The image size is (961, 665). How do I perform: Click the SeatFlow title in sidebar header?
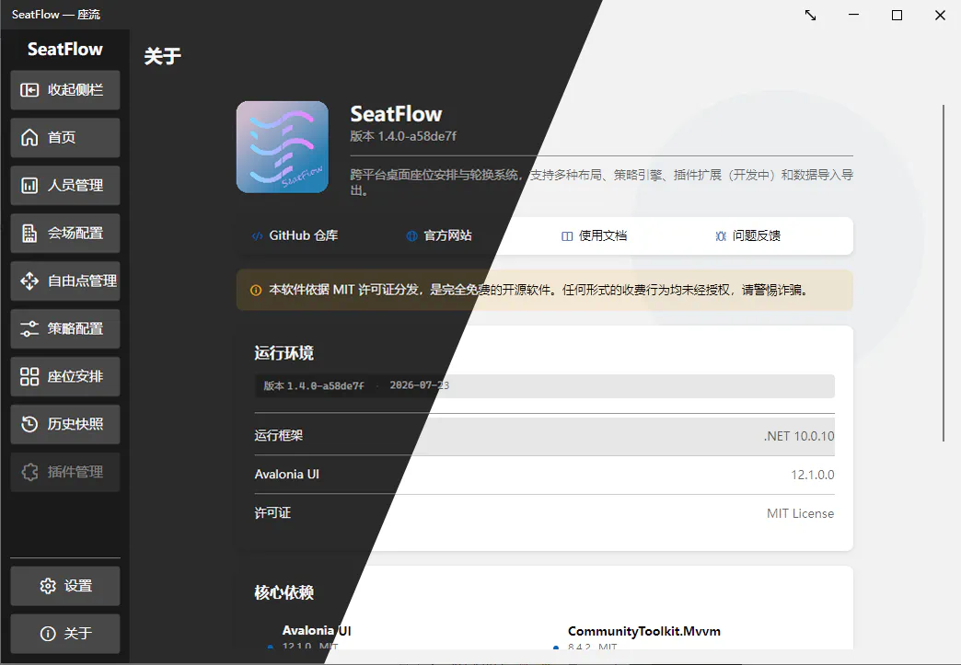pyautogui.click(x=65, y=50)
